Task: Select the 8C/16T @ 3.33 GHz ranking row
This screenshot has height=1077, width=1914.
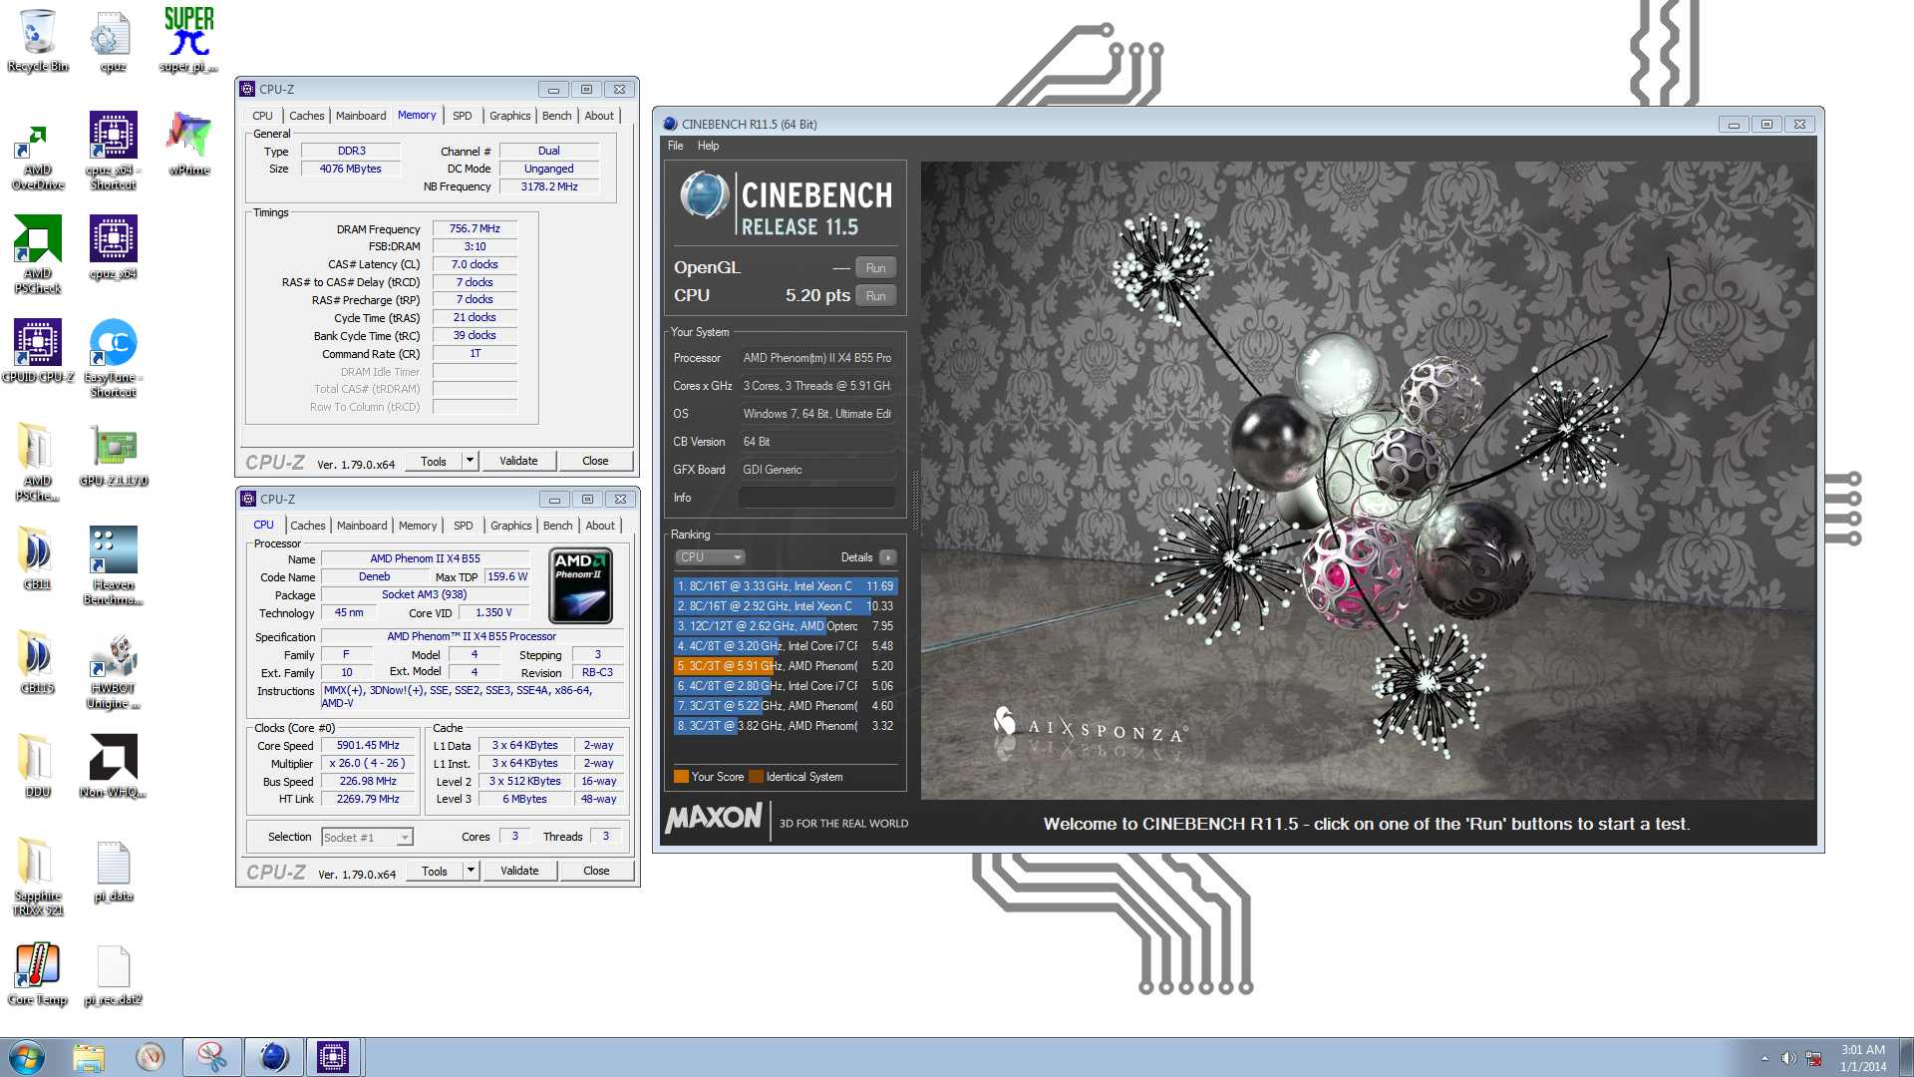Action: [786, 586]
